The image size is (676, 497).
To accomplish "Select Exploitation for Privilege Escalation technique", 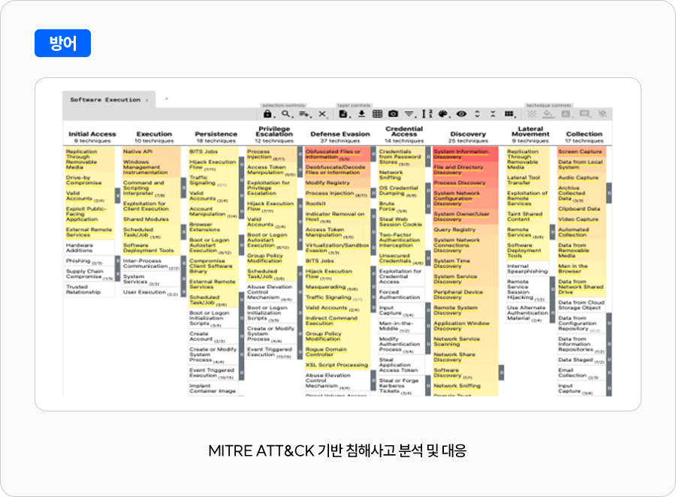I will coord(272,188).
